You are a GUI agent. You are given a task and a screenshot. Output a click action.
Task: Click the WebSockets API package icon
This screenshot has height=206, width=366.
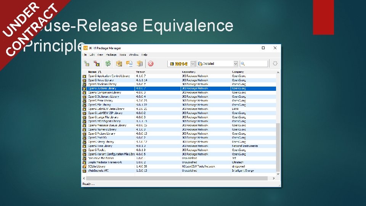84,171
